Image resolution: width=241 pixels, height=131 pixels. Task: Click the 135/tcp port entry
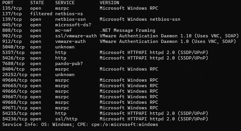tap(12, 8)
